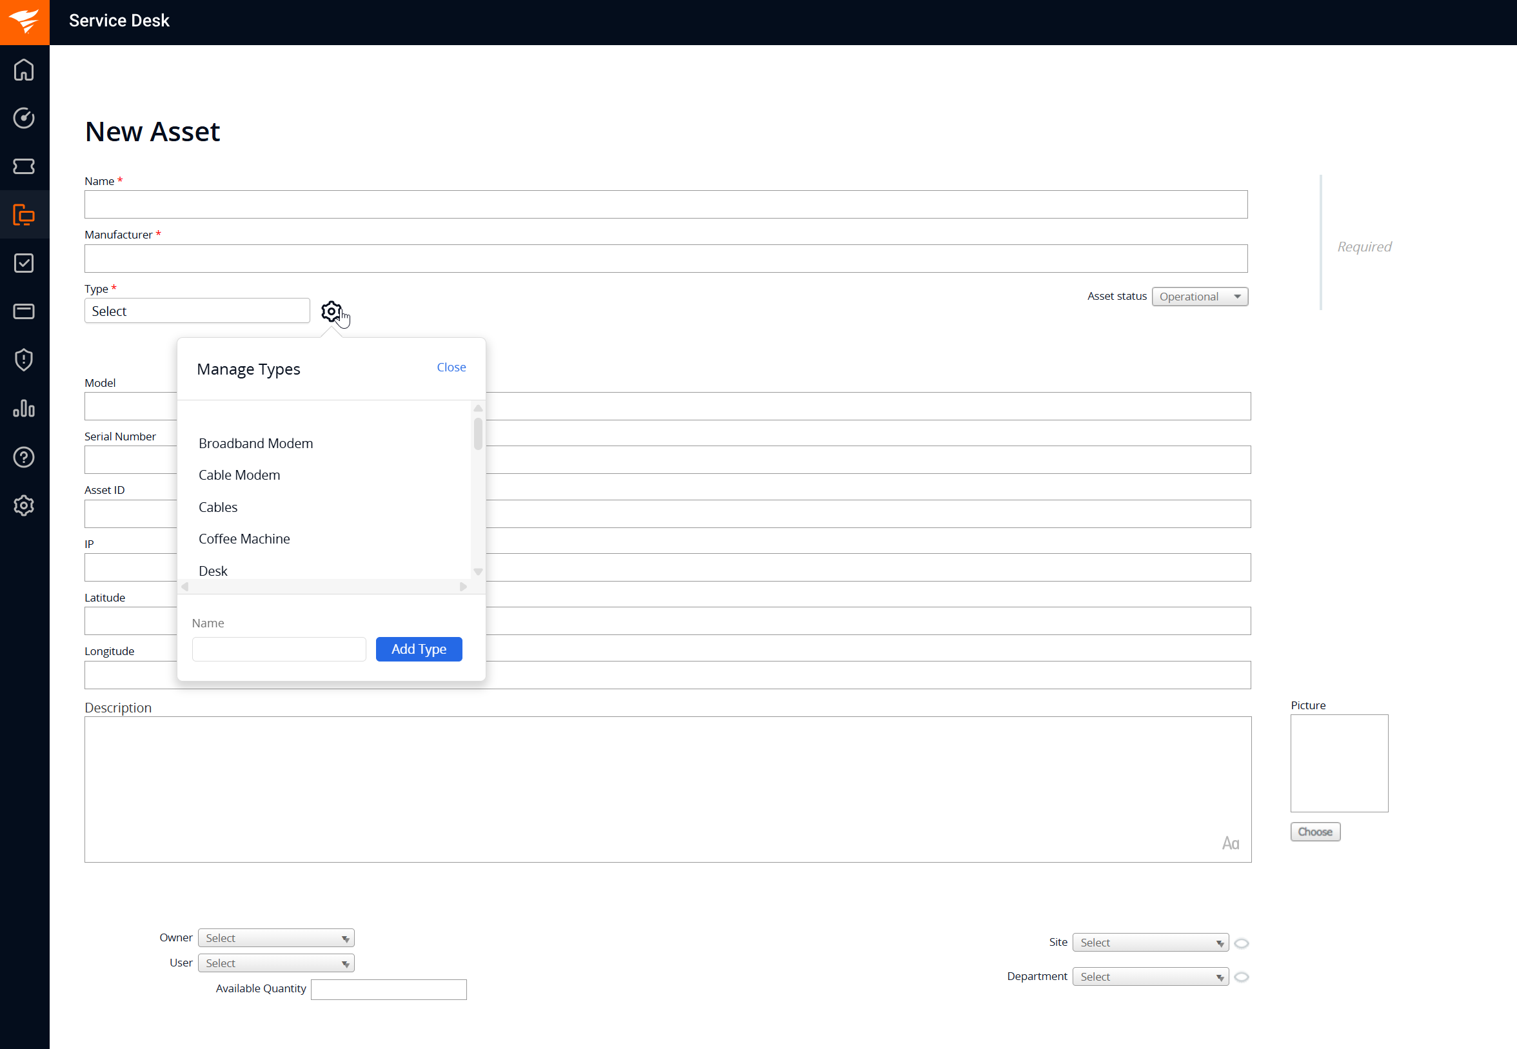
Task: Open the shield Risks sidebar icon
Action: (x=24, y=360)
